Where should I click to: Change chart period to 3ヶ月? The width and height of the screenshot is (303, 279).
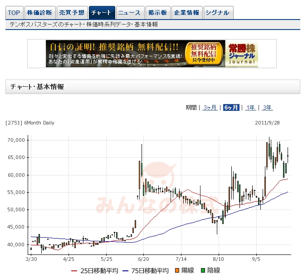pos(210,108)
